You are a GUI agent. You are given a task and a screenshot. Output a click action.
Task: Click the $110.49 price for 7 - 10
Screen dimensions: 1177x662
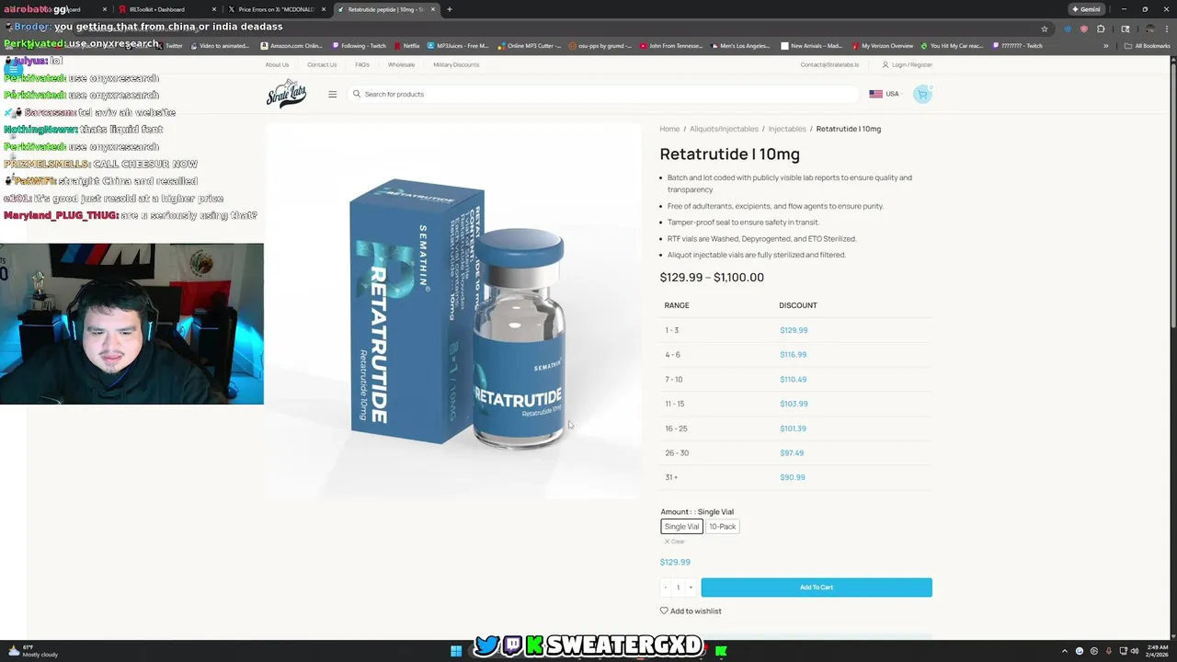pyautogui.click(x=793, y=379)
